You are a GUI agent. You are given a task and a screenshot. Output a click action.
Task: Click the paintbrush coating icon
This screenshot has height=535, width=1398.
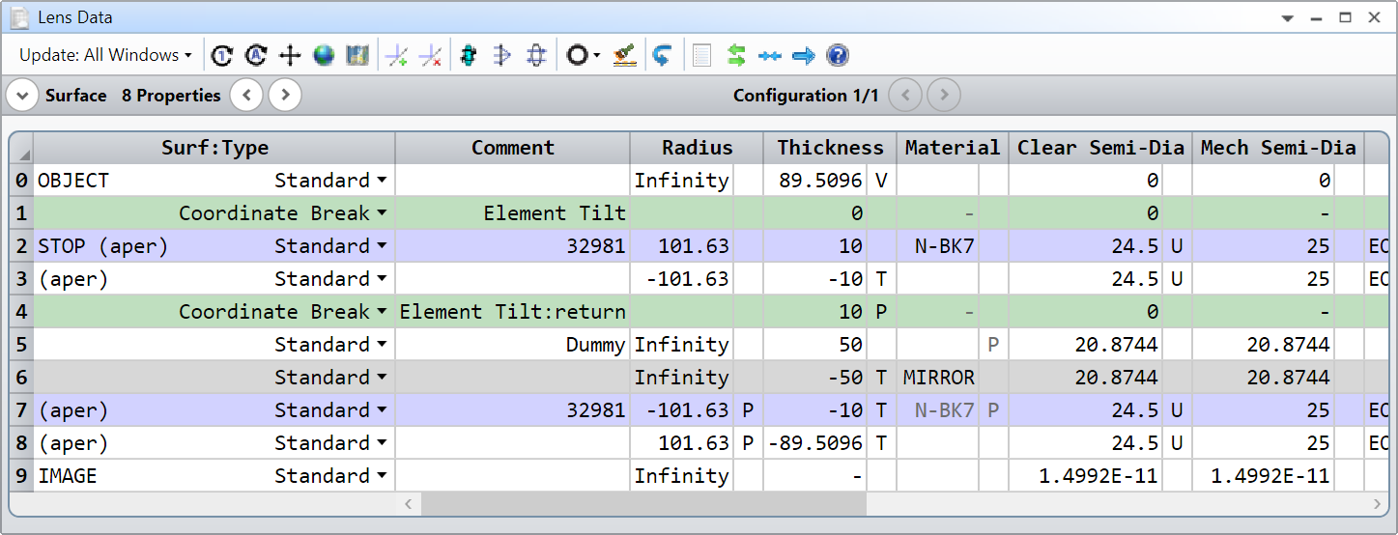(x=625, y=56)
